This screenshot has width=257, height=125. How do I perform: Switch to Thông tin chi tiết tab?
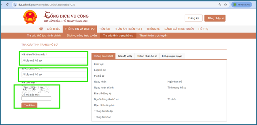click(103, 56)
